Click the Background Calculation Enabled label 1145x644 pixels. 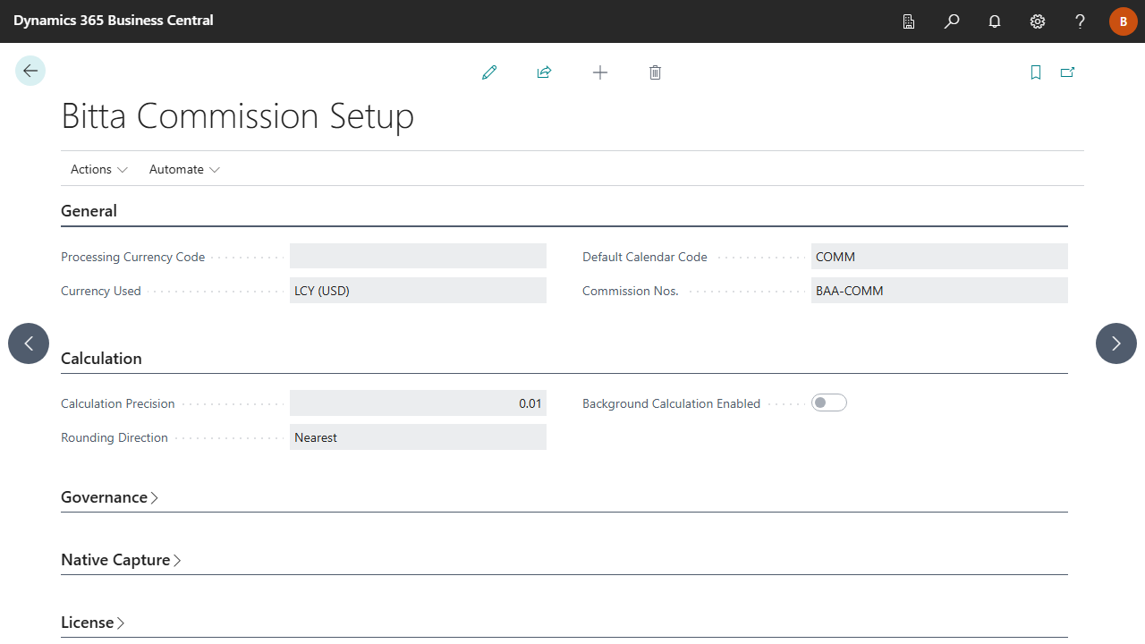pyautogui.click(x=671, y=403)
